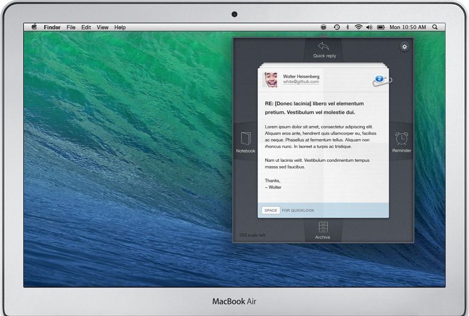Send this mail to Notebook

[x=245, y=139]
